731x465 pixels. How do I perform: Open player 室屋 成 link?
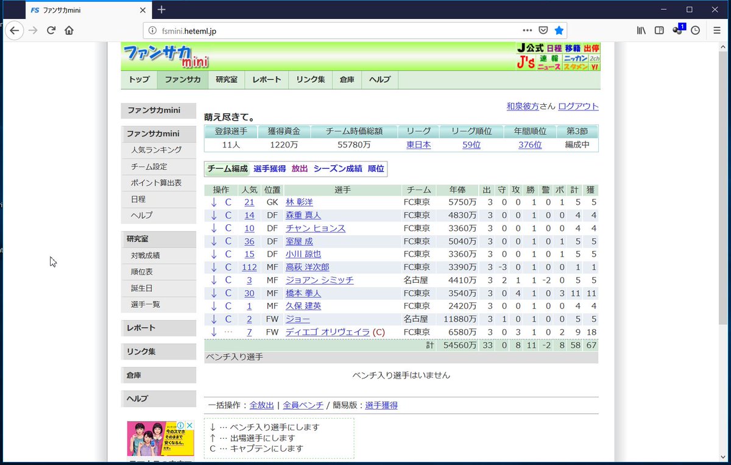click(x=299, y=241)
